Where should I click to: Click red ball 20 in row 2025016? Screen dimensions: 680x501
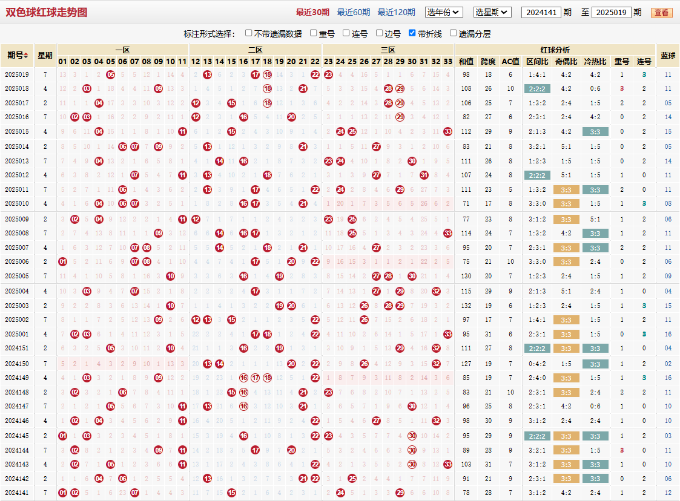(291, 117)
